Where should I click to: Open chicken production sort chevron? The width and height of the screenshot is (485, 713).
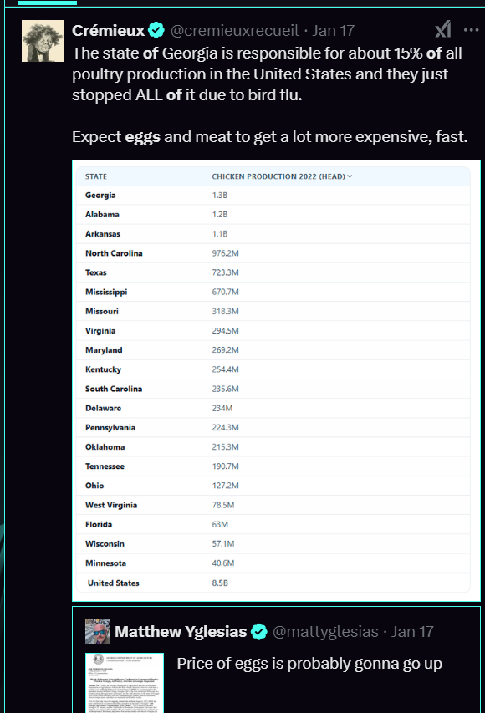(x=350, y=176)
